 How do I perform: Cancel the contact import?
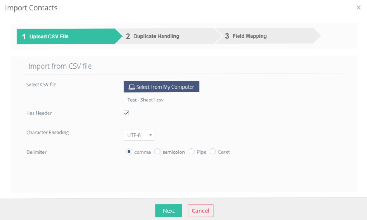[200, 211]
